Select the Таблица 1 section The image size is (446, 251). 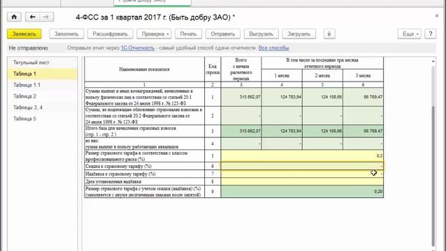[43, 74]
